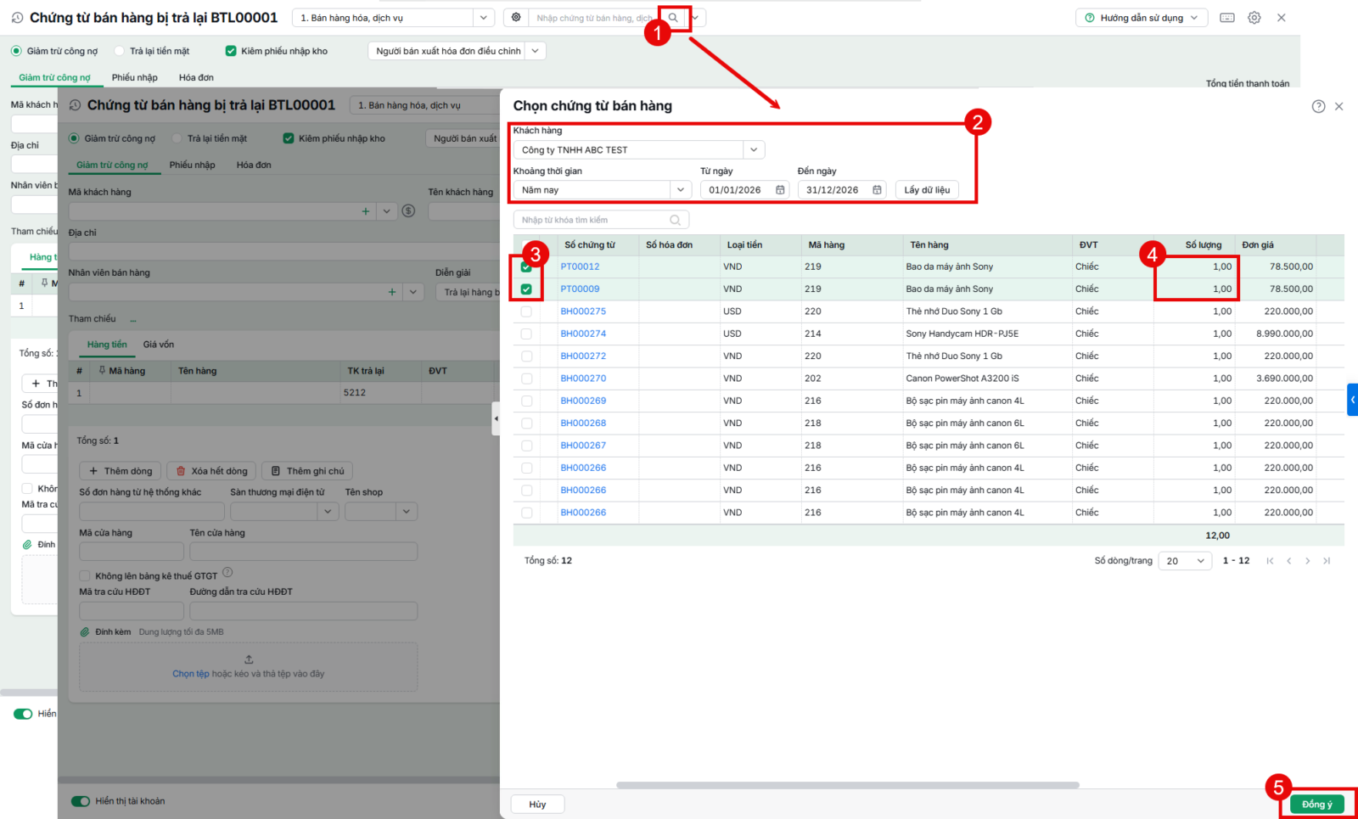Screen dimensions: 1358x819
Task: Uncheck the checkbox for voucher PT00009
Action: [x=526, y=289]
